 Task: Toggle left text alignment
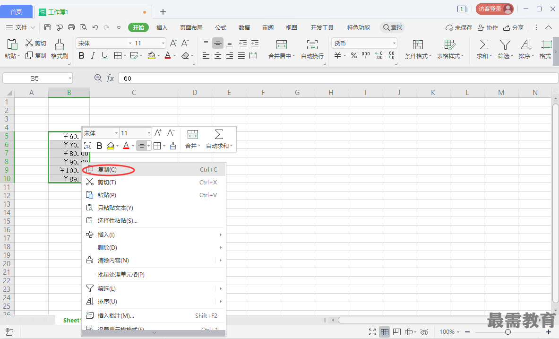[206, 55]
